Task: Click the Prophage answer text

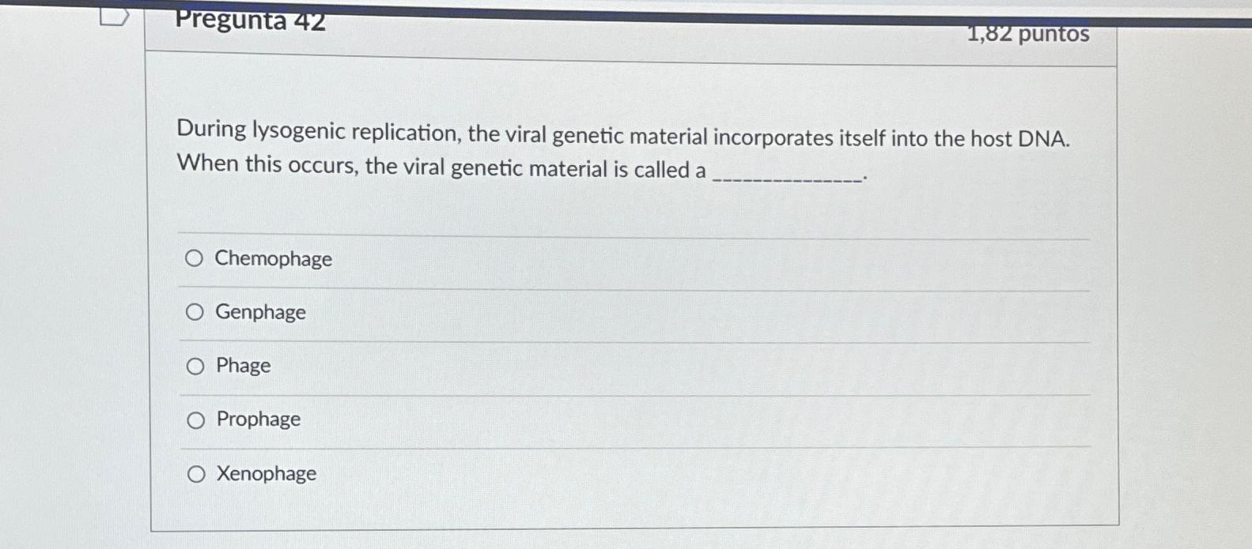Action: (258, 419)
